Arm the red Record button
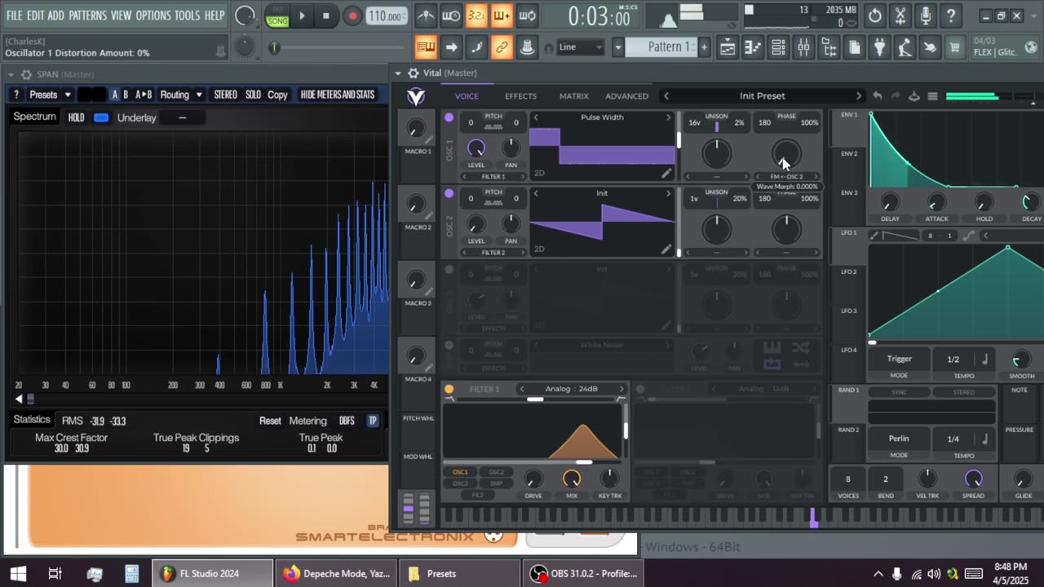Screen dimensions: 1044x587 352,15
